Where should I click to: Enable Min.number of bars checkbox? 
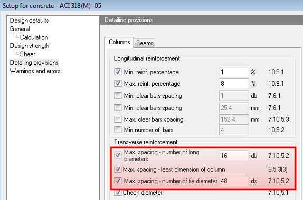click(118, 129)
